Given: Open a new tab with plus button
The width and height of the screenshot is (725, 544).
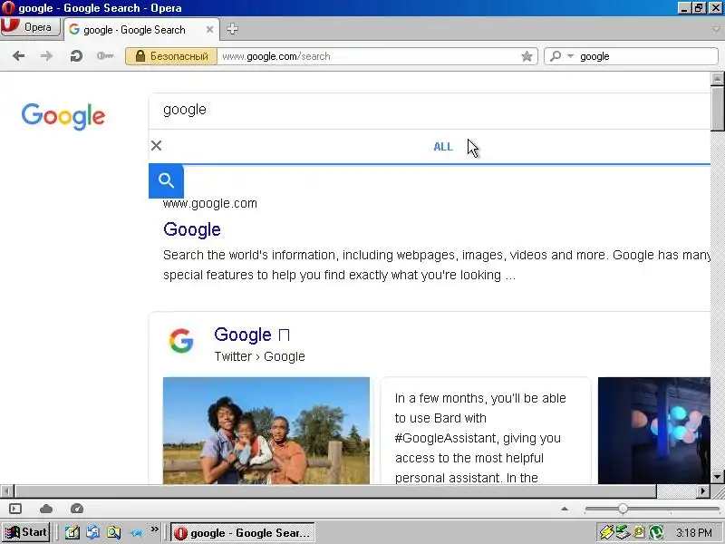Looking at the screenshot, I should click(x=232, y=29).
